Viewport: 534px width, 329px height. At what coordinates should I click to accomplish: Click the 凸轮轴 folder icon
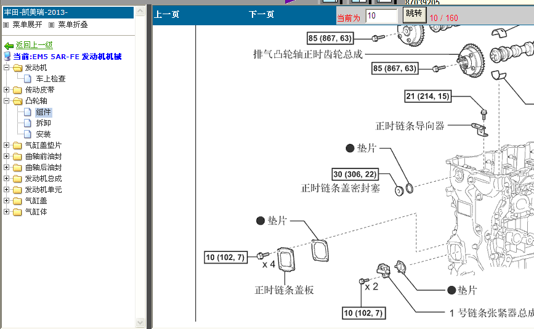click(17, 101)
